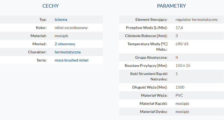Open the "termostatyczna" character link
The height and width of the screenshot is (120, 224).
[x=68, y=52]
